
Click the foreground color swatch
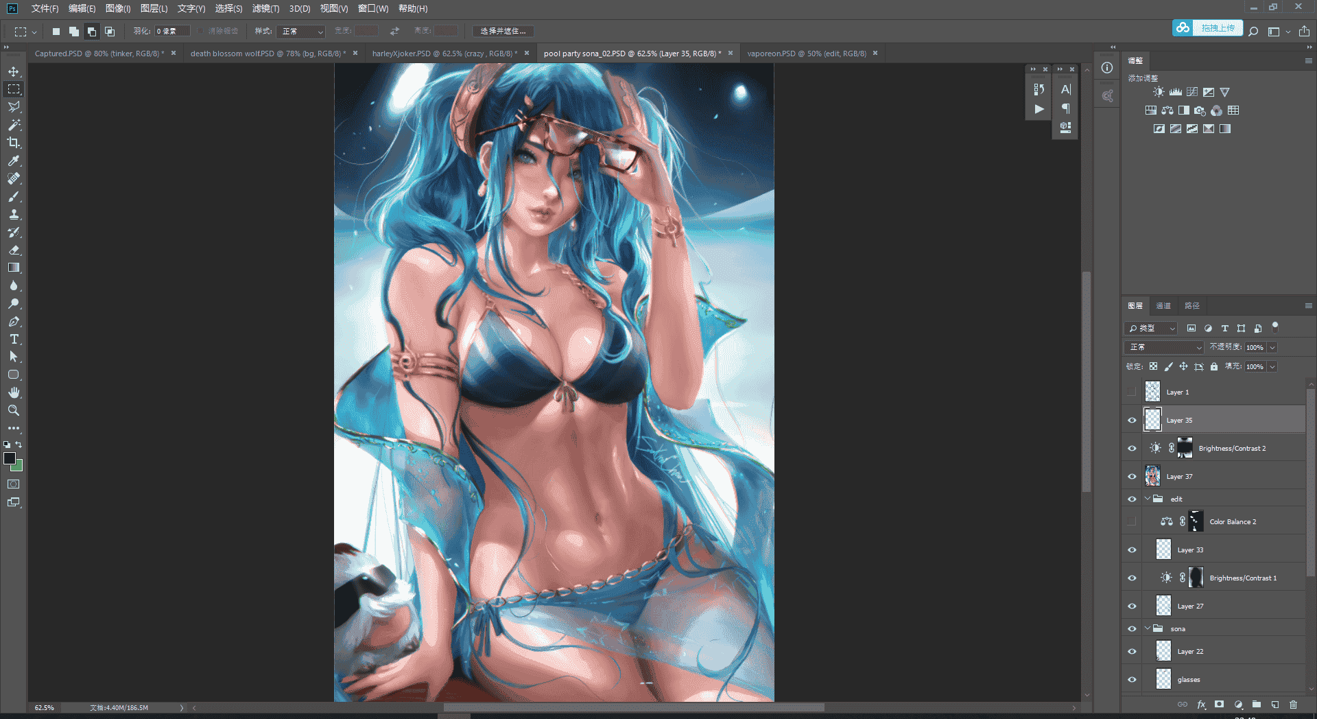pyautogui.click(x=10, y=458)
